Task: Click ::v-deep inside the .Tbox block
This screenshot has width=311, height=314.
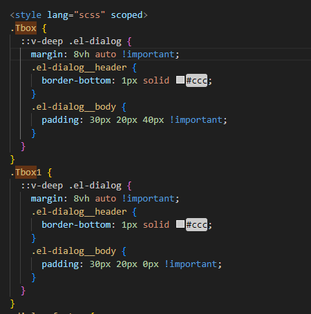Action: pyautogui.click(x=41, y=41)
